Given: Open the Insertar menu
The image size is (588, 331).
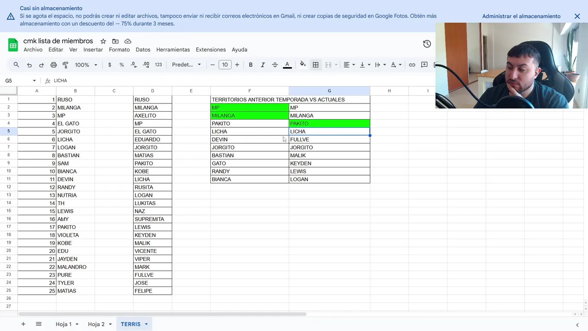Looking at the screenshot, I should pyautogui.click(x=93, y=50).
